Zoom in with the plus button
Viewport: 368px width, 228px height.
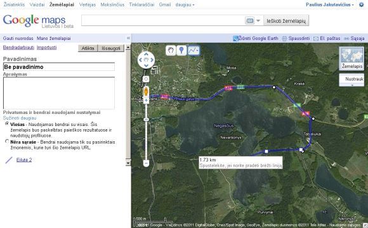point(146,100)
